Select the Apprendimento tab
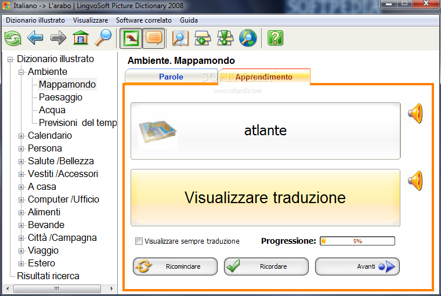This screenshot has width=441, height=296. [x=264, y=77]
